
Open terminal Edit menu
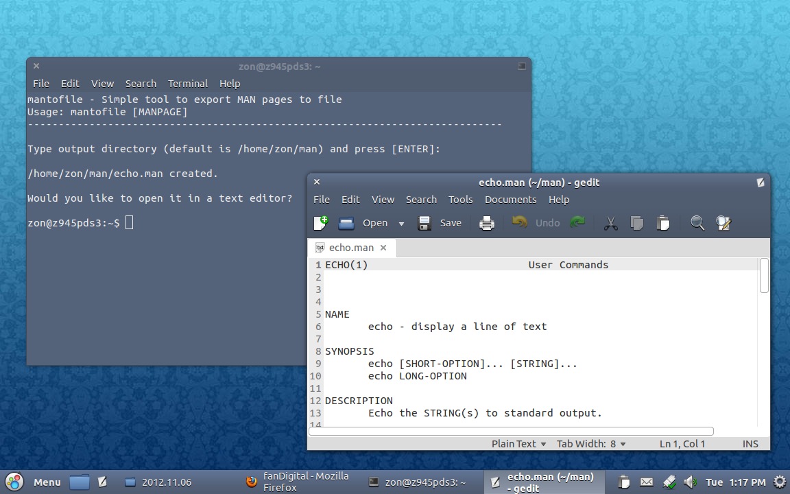(x=70, y=84)
